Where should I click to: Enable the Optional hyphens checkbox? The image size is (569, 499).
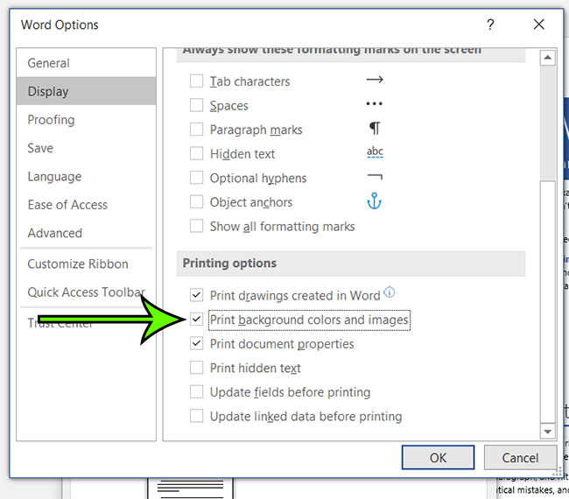click(196, 178)
